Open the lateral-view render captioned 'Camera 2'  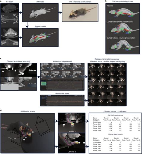pyautogui.click(x=72, y=143)
